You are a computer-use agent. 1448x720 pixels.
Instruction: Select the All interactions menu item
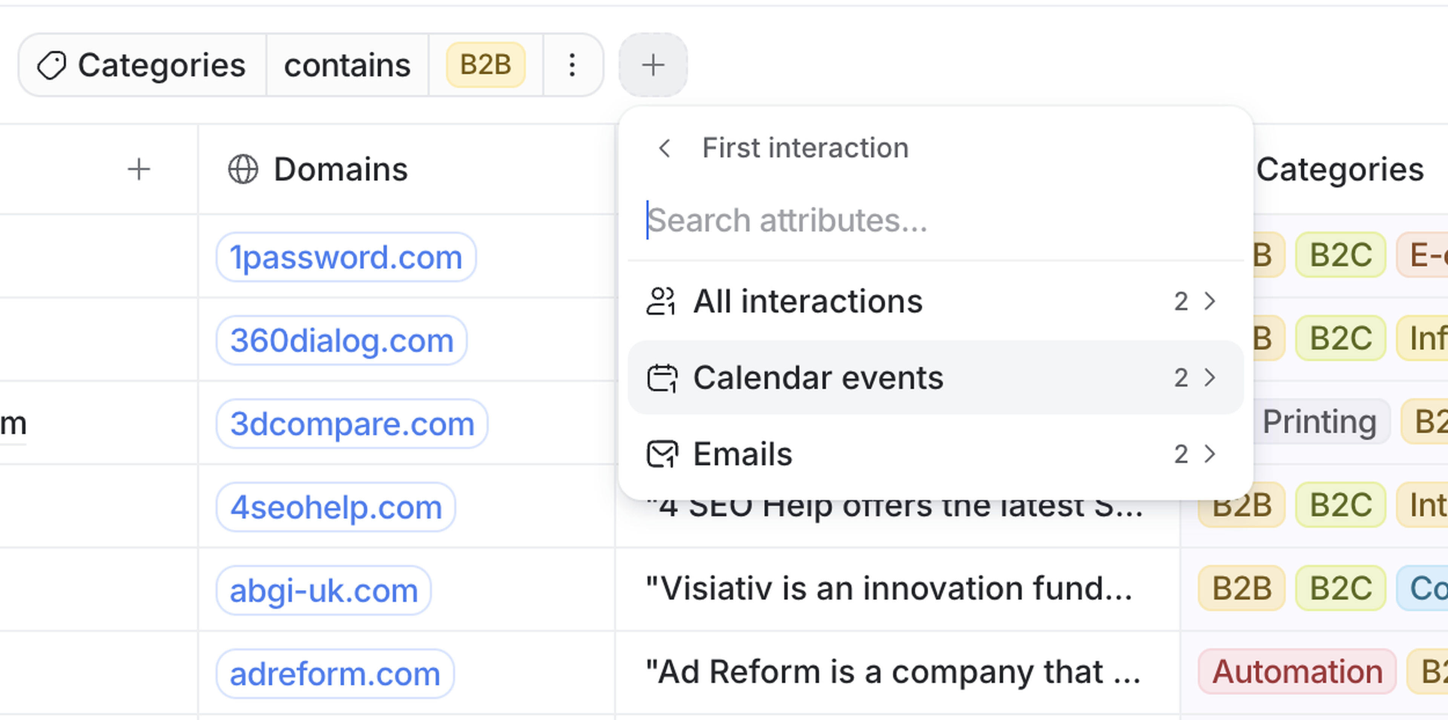point(807,301)
